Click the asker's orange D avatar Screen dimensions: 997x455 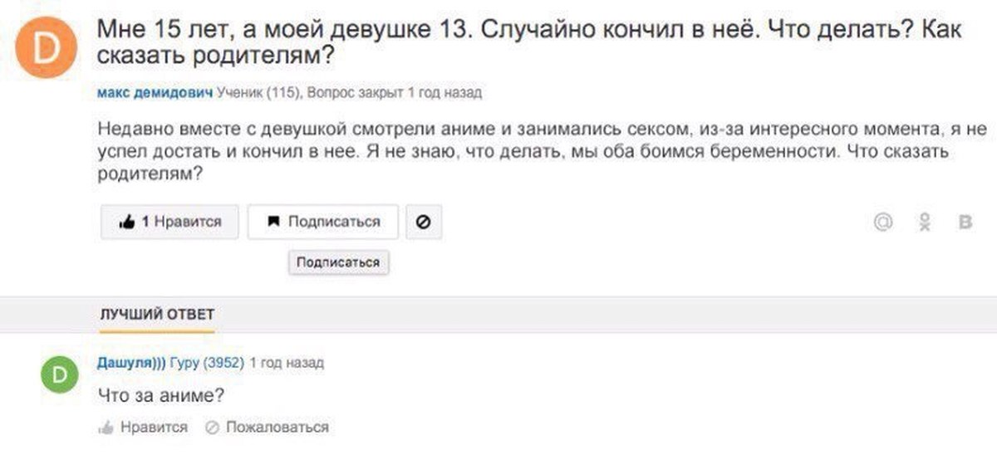pos(47,48)
